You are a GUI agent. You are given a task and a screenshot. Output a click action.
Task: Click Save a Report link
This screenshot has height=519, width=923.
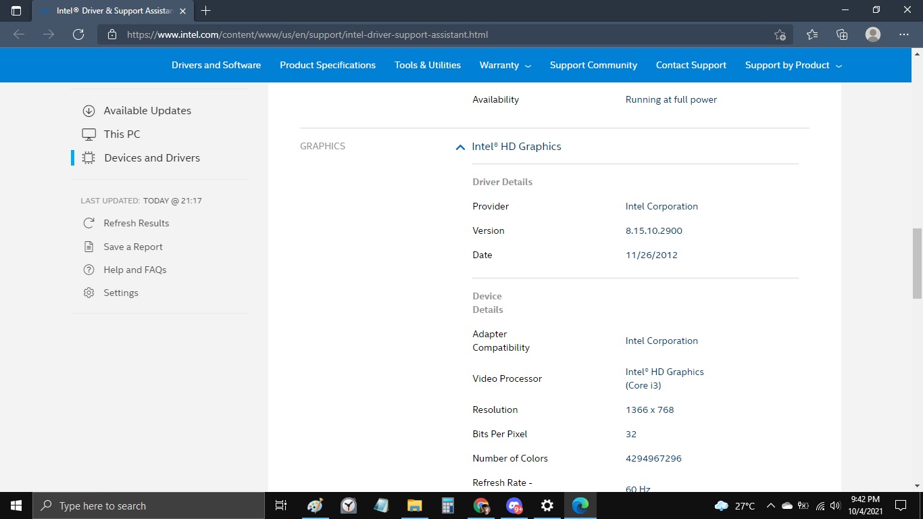coord(133,247)
